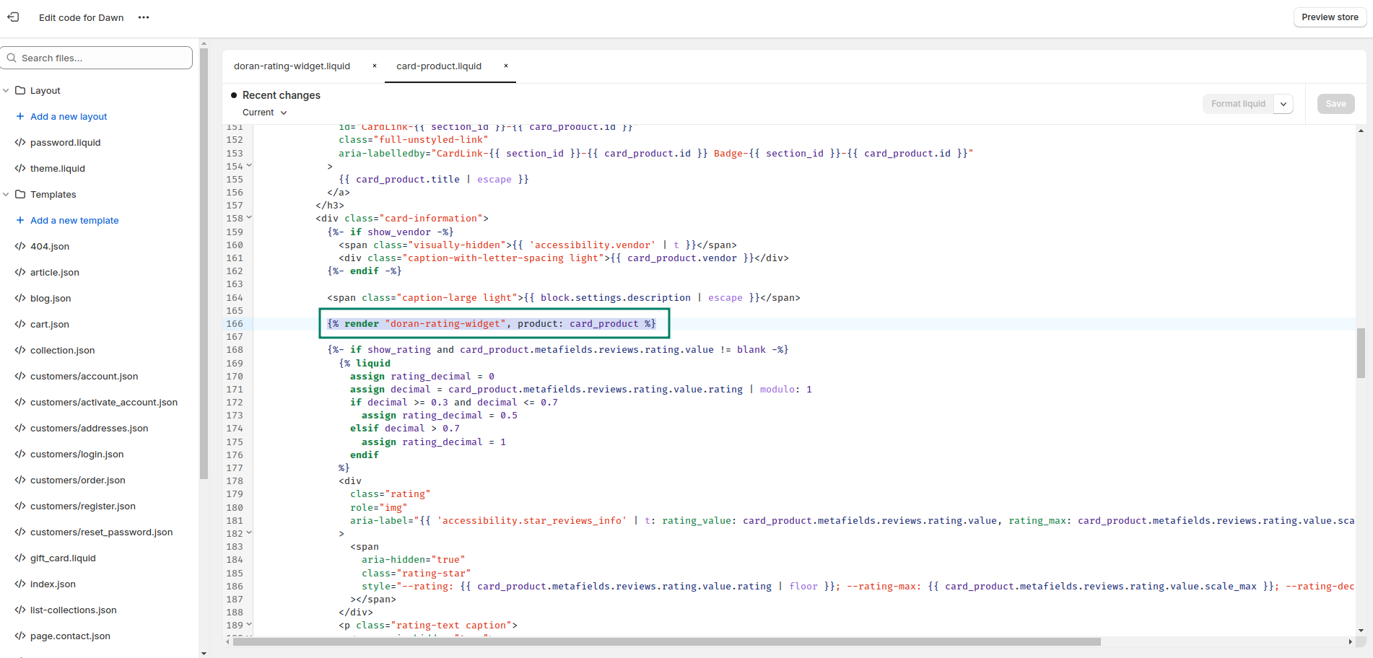
Task: Click the file icon beside theme.liquid
Action: tap(20, 169)
